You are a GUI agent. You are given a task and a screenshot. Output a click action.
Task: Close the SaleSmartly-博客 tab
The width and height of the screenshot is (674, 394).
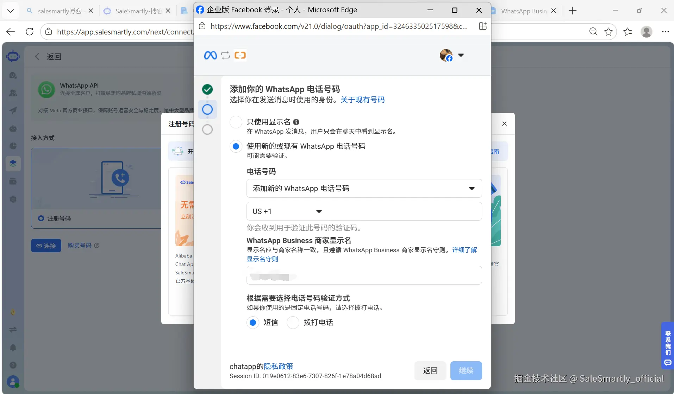[168, 11]
